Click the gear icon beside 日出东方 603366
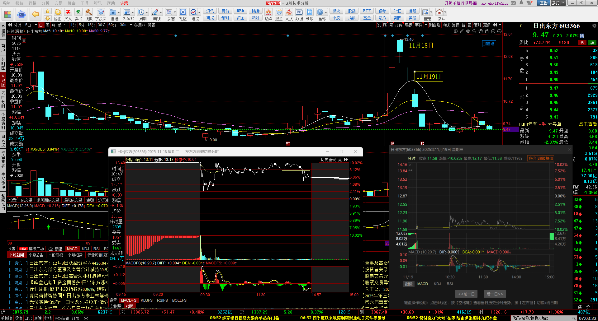The image size is (598, 321). pos(594,26)
